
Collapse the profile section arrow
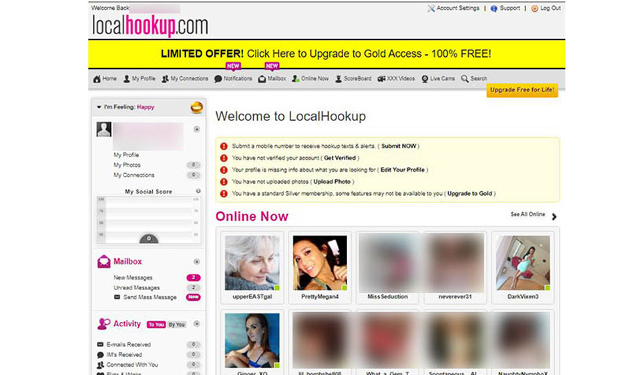tap(196, 130)
